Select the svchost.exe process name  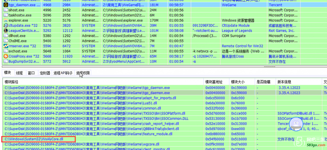point(18,51)
